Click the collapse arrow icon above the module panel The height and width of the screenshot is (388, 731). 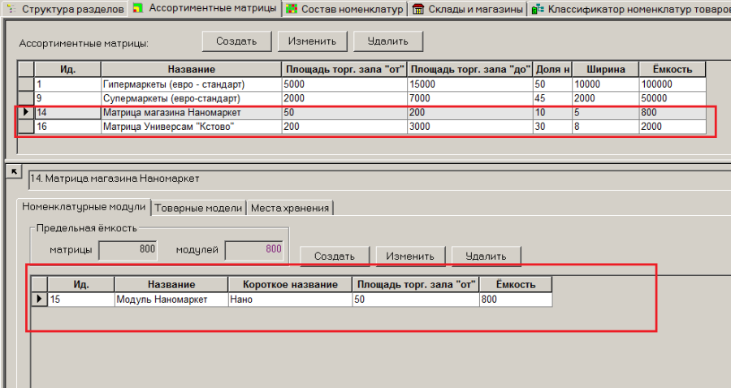click(x=14, y=172)
